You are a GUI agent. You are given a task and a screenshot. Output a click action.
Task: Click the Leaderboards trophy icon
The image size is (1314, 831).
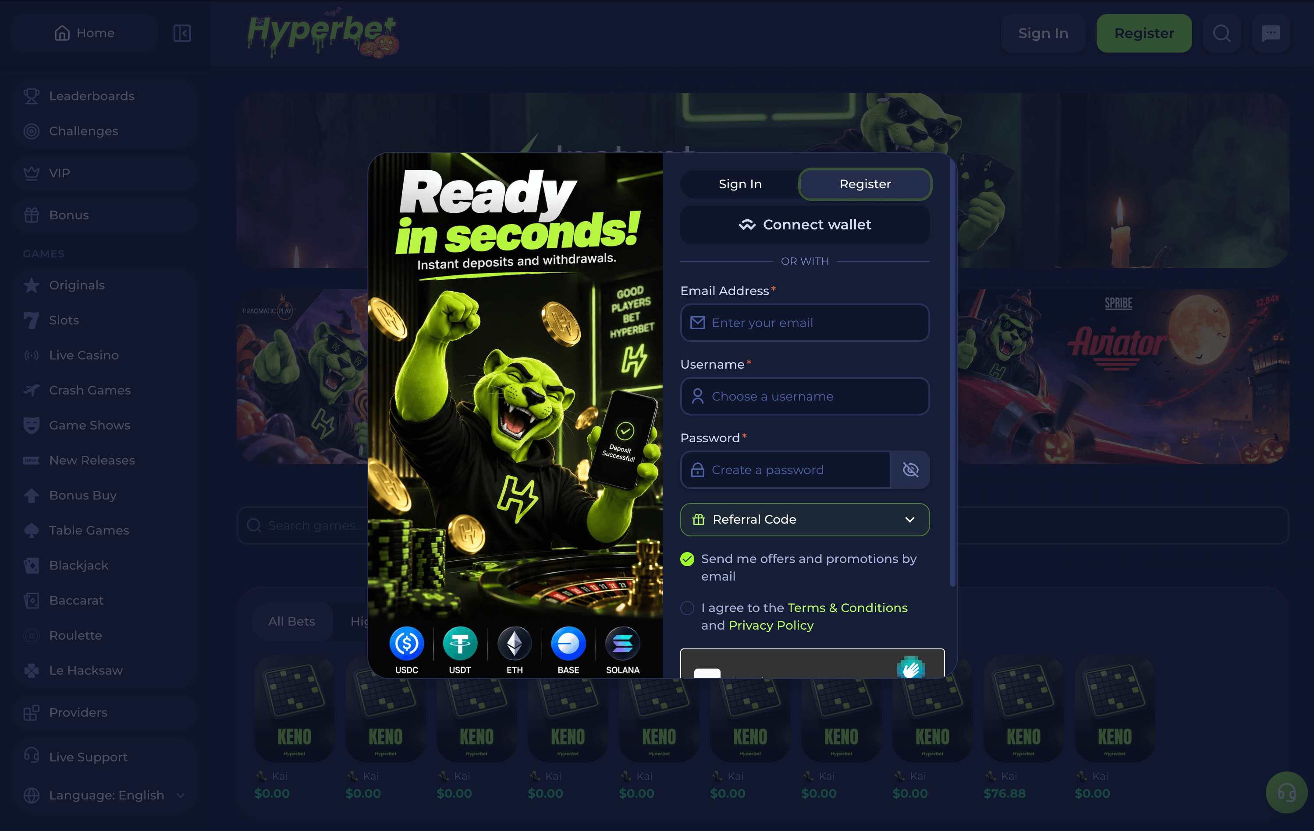(32, 96)
